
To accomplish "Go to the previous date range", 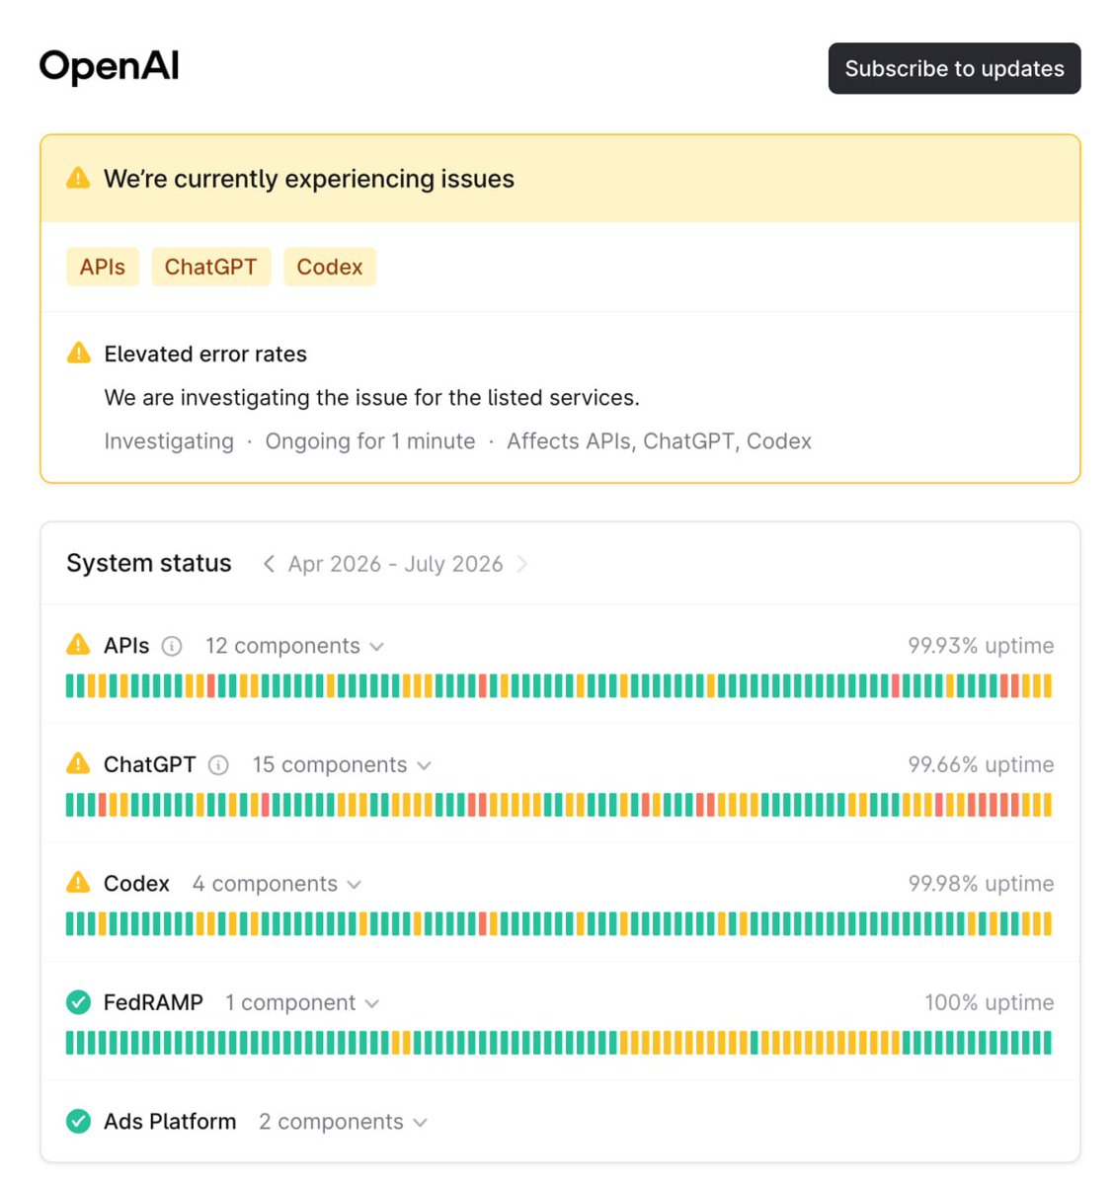I will click(x=269, y=564).
